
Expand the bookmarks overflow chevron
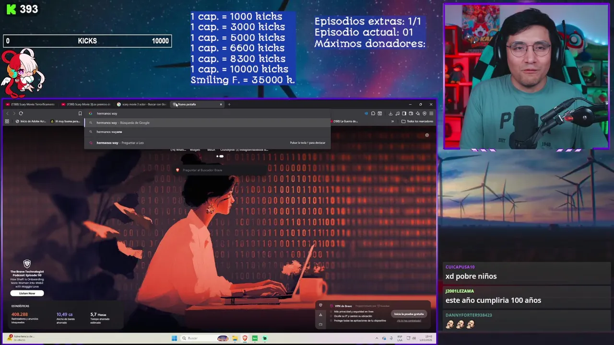(x=392, y=121)
